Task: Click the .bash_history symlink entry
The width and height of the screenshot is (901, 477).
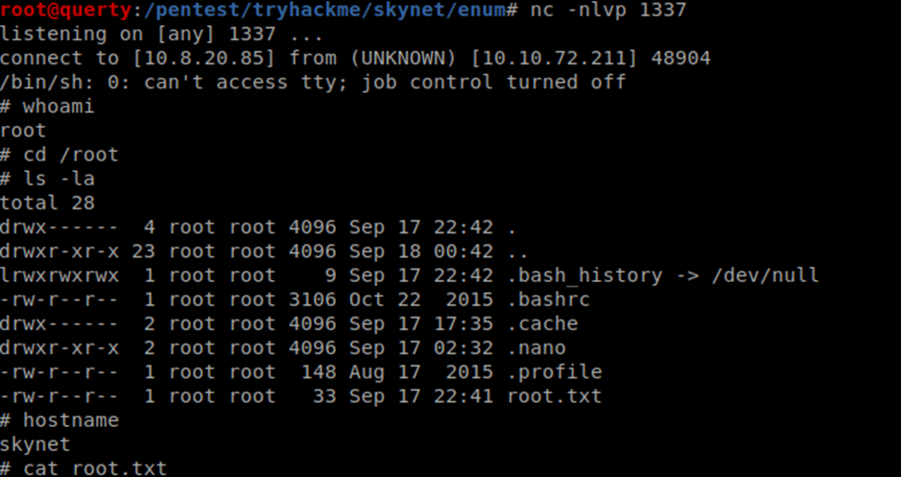Action: click(x=585, y=275)
